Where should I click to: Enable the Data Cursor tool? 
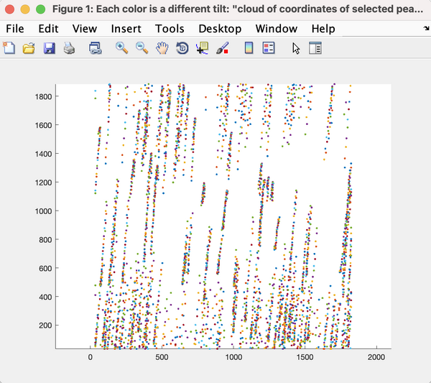202,48
